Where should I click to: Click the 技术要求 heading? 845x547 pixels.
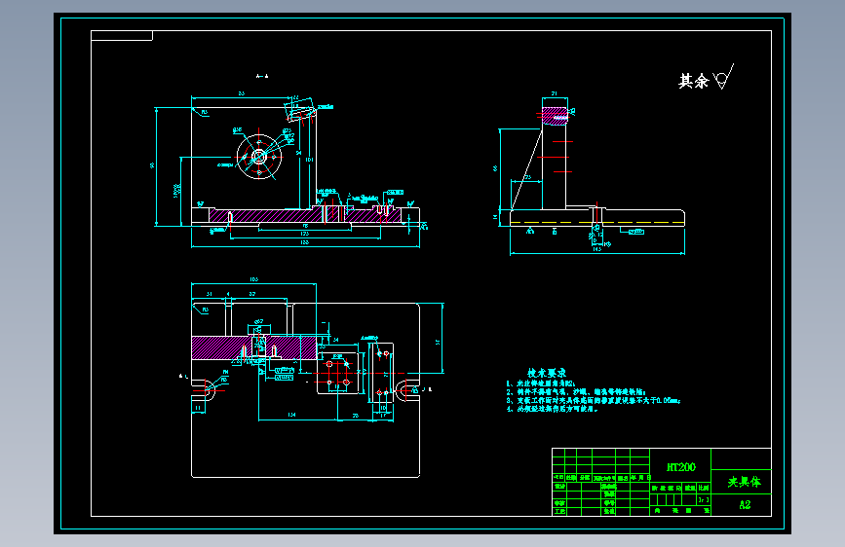click(547, 373)
